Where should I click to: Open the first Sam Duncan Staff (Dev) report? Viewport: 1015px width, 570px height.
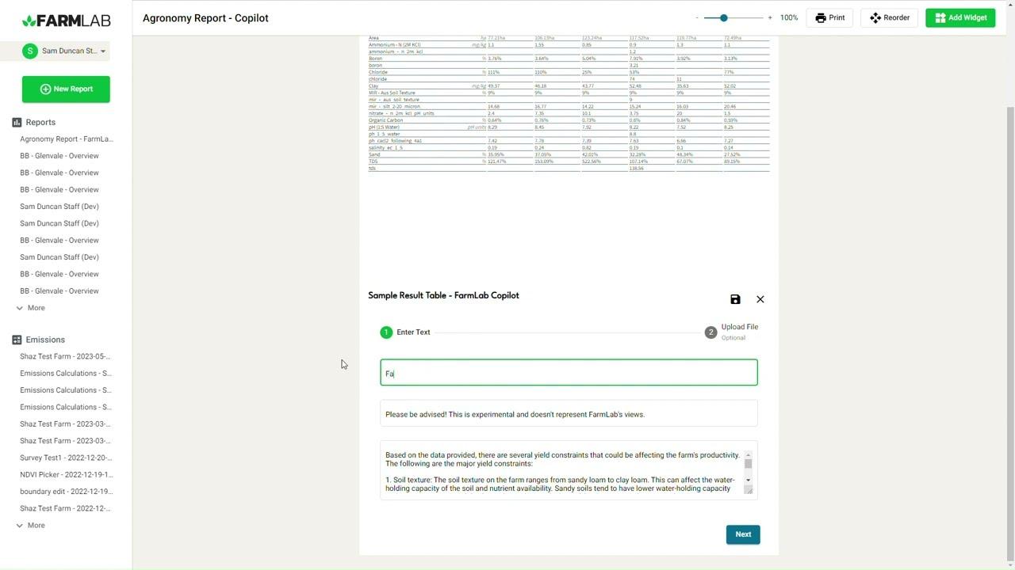click(59, 207)
